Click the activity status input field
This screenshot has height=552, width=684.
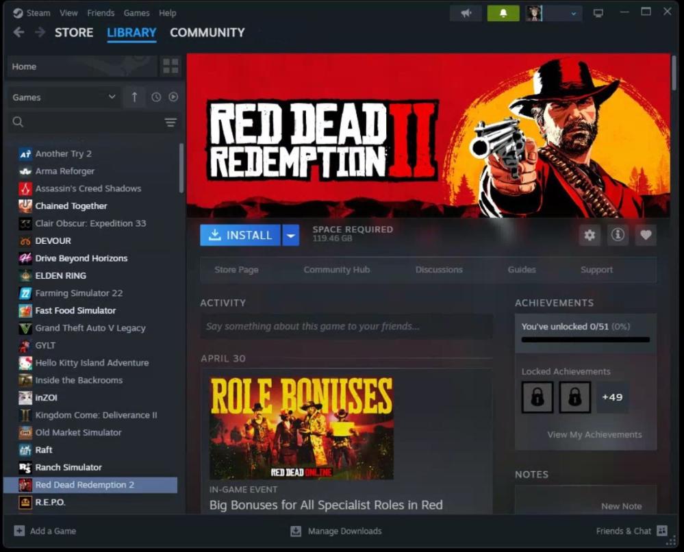347,327
